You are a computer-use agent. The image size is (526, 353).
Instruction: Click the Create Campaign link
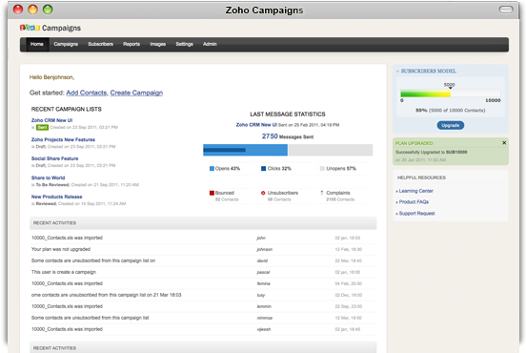tap(136, 93)
